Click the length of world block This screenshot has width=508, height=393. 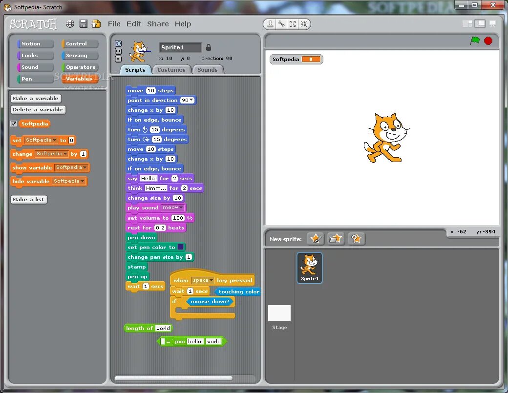point(148,328)
